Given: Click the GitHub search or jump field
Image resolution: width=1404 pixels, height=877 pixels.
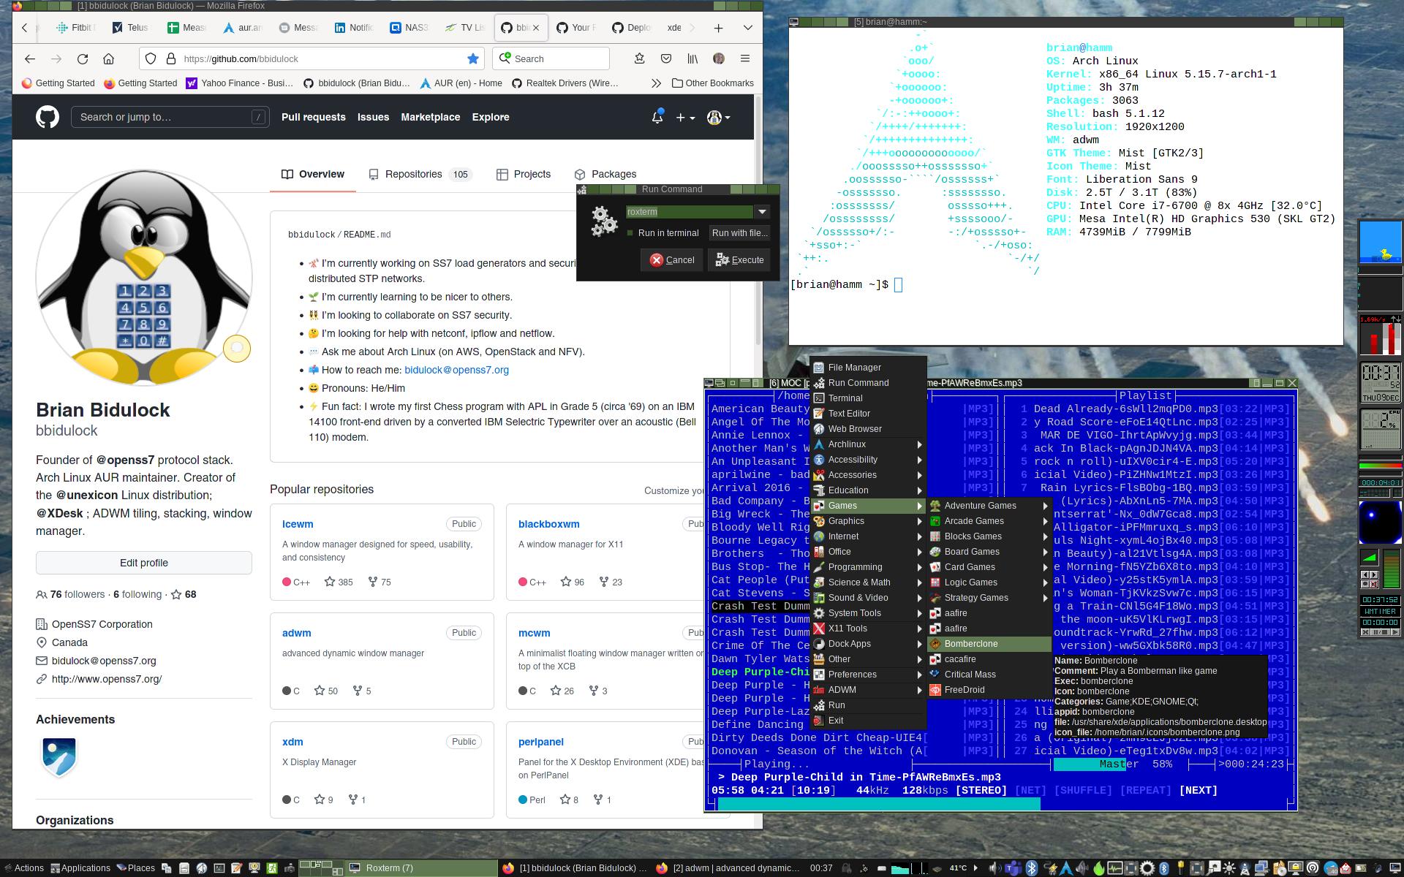Looking at the screenshot, I should pos(168,117).
